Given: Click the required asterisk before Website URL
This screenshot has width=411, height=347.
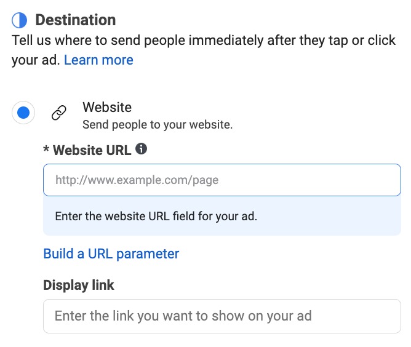Looking at the screenshot, I should [x=46, y=150].
